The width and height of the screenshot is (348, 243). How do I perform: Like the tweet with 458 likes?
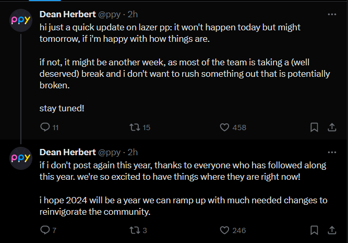(x=224, y=127)
